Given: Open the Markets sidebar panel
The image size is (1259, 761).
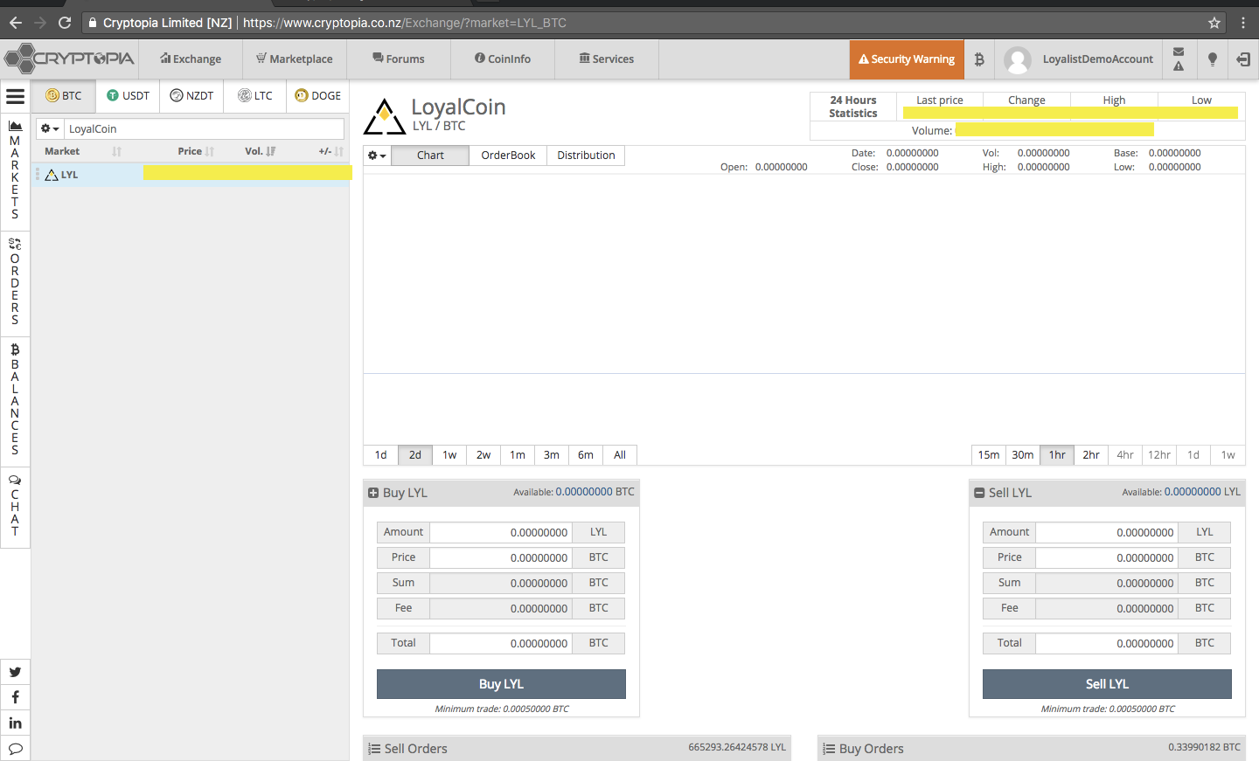Looking at the screenshot, I should [x=15, y=169].
